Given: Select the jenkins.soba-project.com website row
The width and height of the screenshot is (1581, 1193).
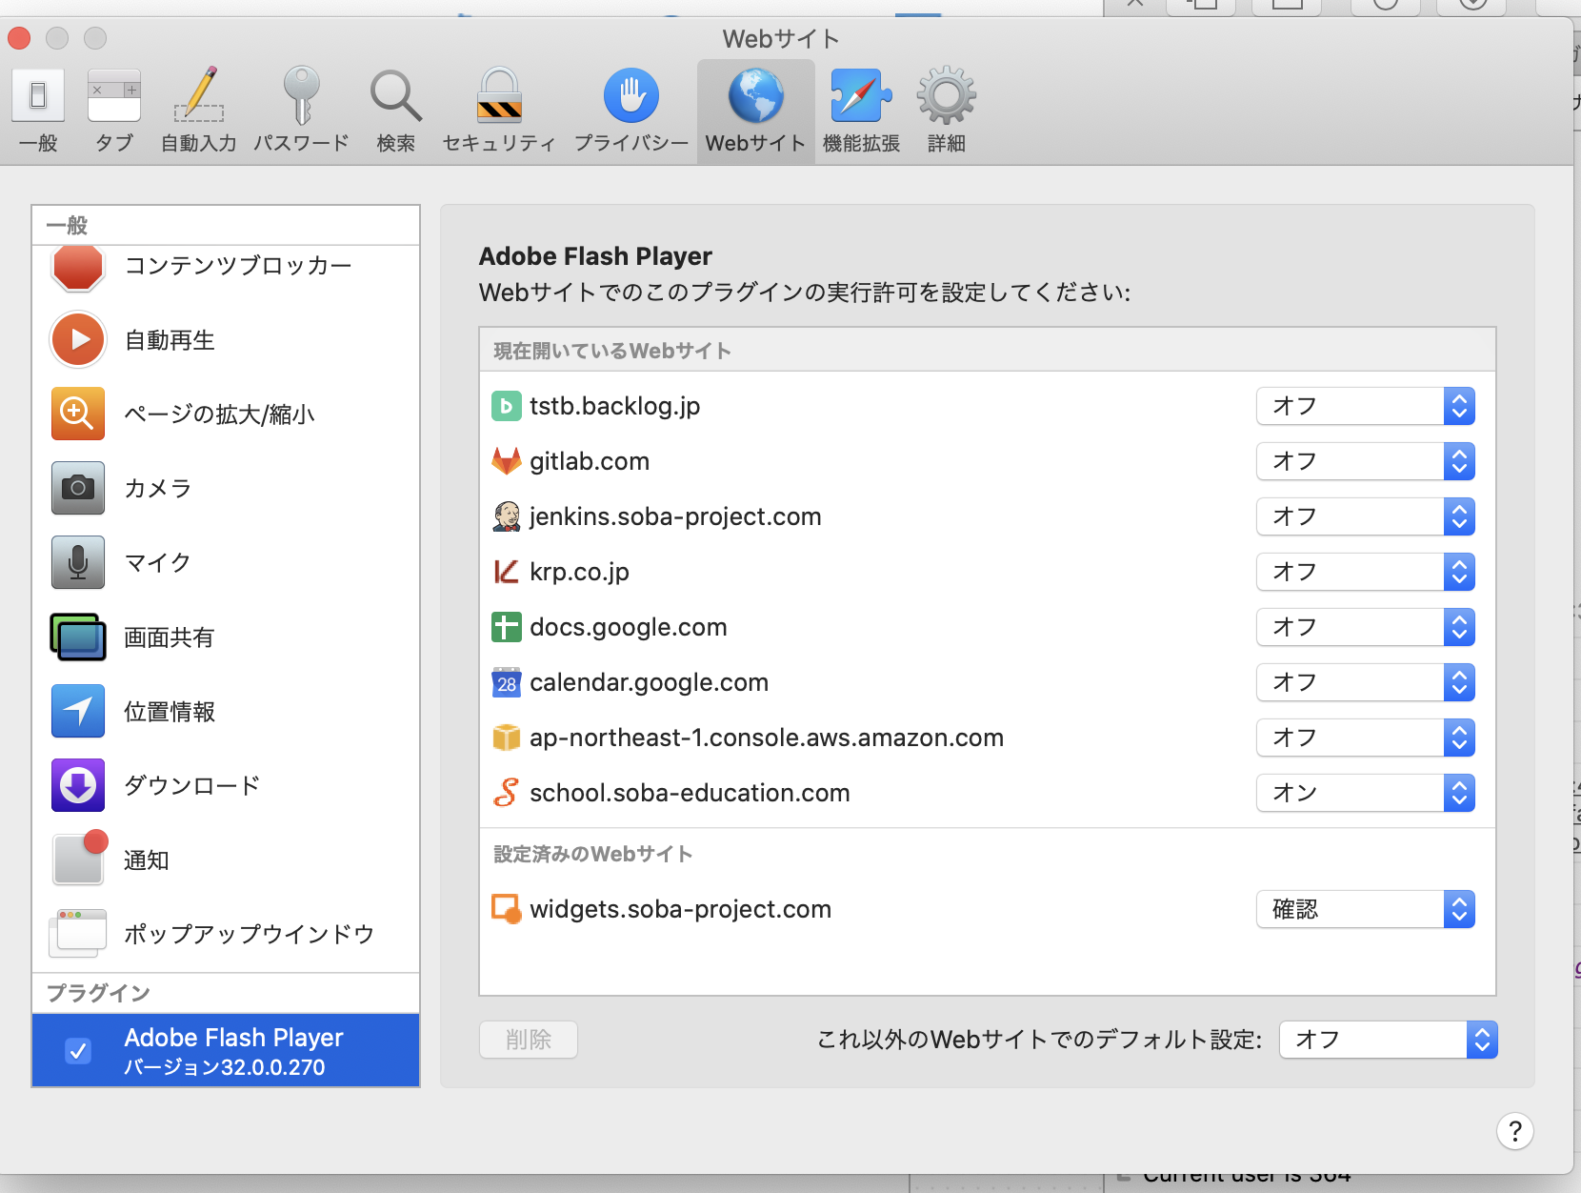Looking at the screenshot, I should point(988,517).
